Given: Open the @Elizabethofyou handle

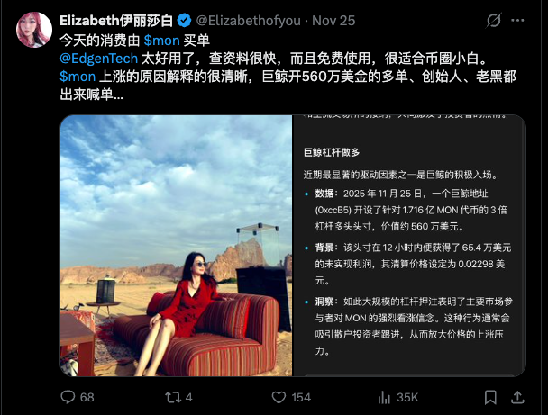Looking at the screenshot, I should click(x=248, y=21).
